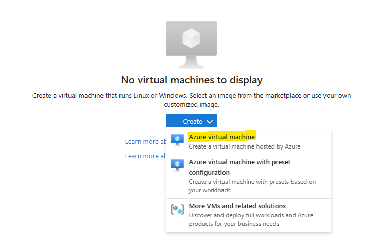Click "Create a virtual machine with presets" description
The height and width of the screenshot is (239, 378).
coord(252,186)
